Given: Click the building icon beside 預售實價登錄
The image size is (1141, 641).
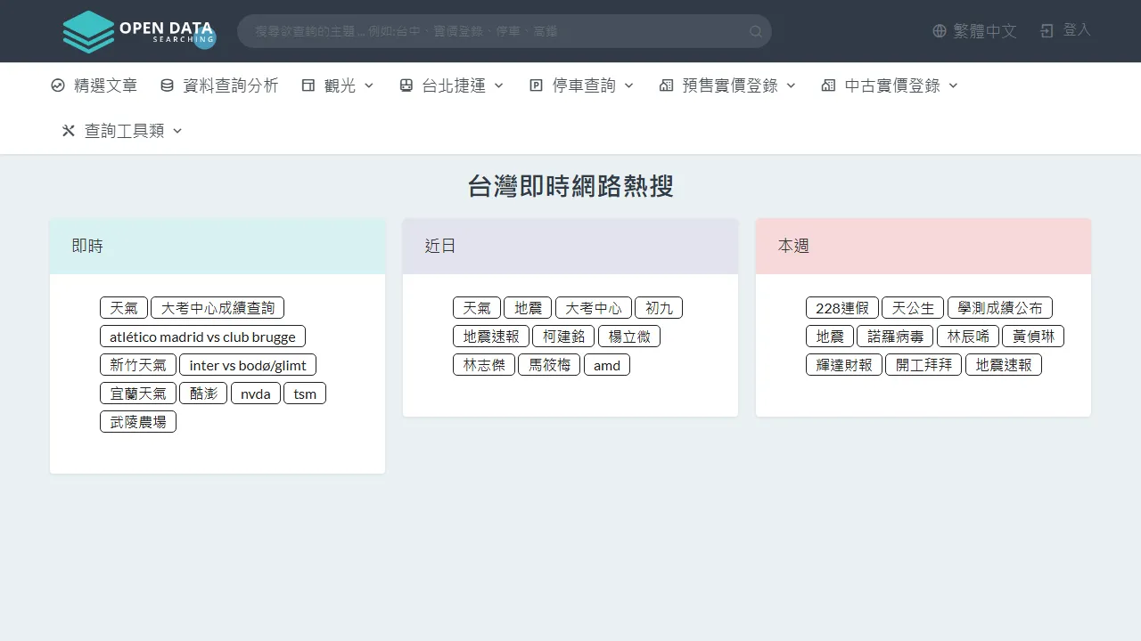Looking at the screenshot, I should (x=666, y=85).
